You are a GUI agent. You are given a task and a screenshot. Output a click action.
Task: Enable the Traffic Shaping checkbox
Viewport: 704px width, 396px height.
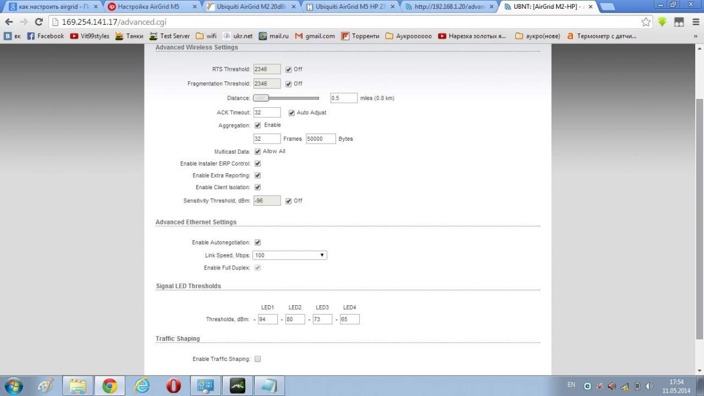point(258,359)
